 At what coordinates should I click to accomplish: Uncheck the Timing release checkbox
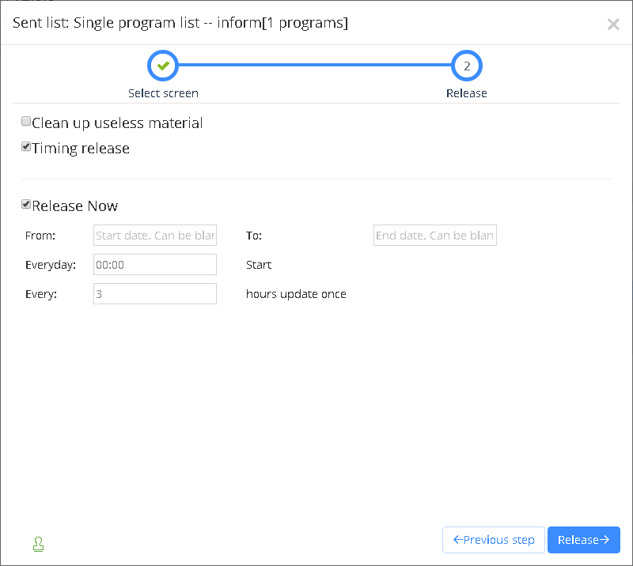(26, 147)
